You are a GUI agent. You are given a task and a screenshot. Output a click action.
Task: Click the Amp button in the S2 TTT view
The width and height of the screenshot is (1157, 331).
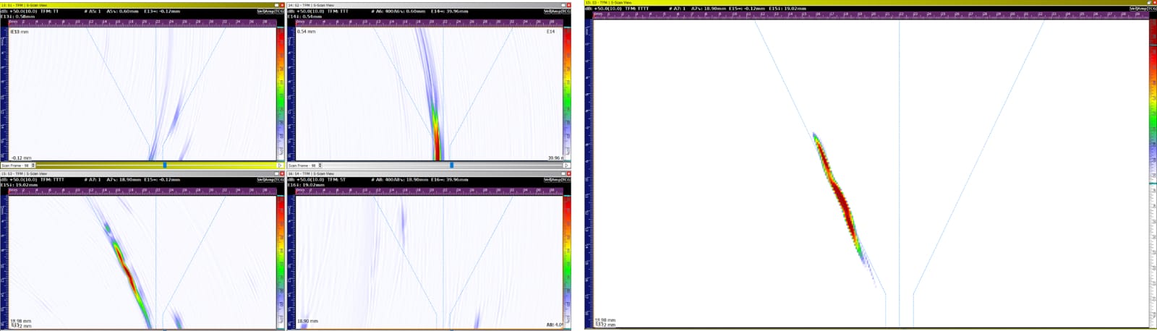tap(555, 12)
